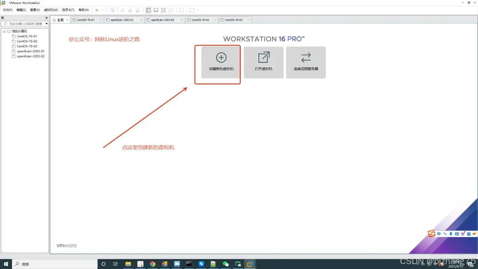
Task: Open File Explorer from the taskbar
Action: tap(128, 264)
